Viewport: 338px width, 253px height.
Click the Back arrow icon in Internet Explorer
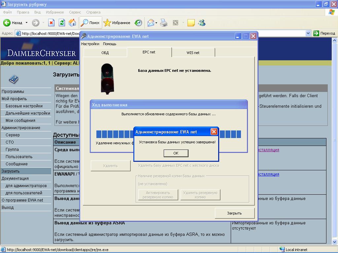click(7, 23)
